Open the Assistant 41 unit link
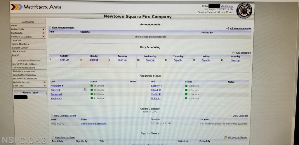This screenshot has width=299, height=145. (58, 86)
